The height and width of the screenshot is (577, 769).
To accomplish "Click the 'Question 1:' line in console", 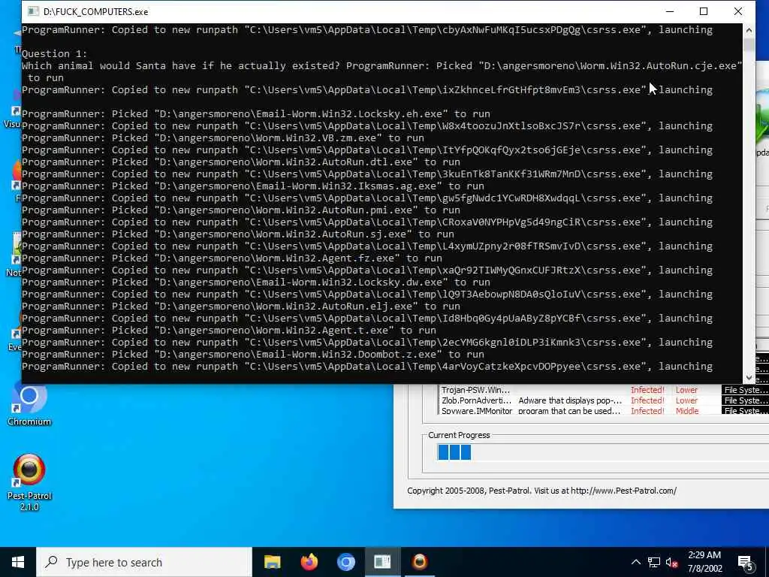I will pyautogui.click(x=54, y=53).
